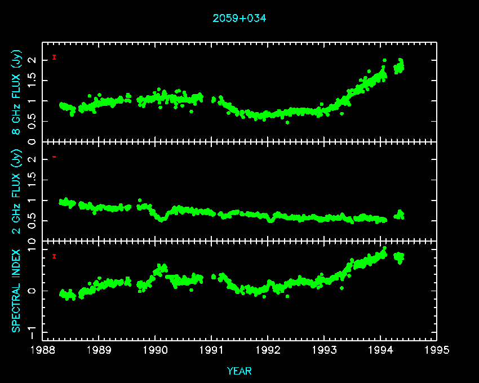Click red error bar marker in 8 GHz panel

54,57
